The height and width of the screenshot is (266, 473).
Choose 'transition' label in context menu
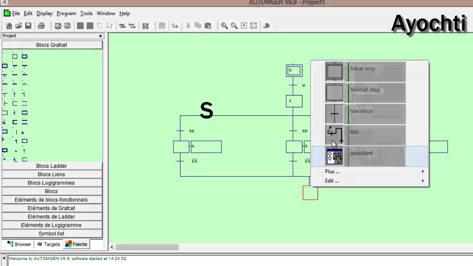pyautogui.click(x=361, y=111)
